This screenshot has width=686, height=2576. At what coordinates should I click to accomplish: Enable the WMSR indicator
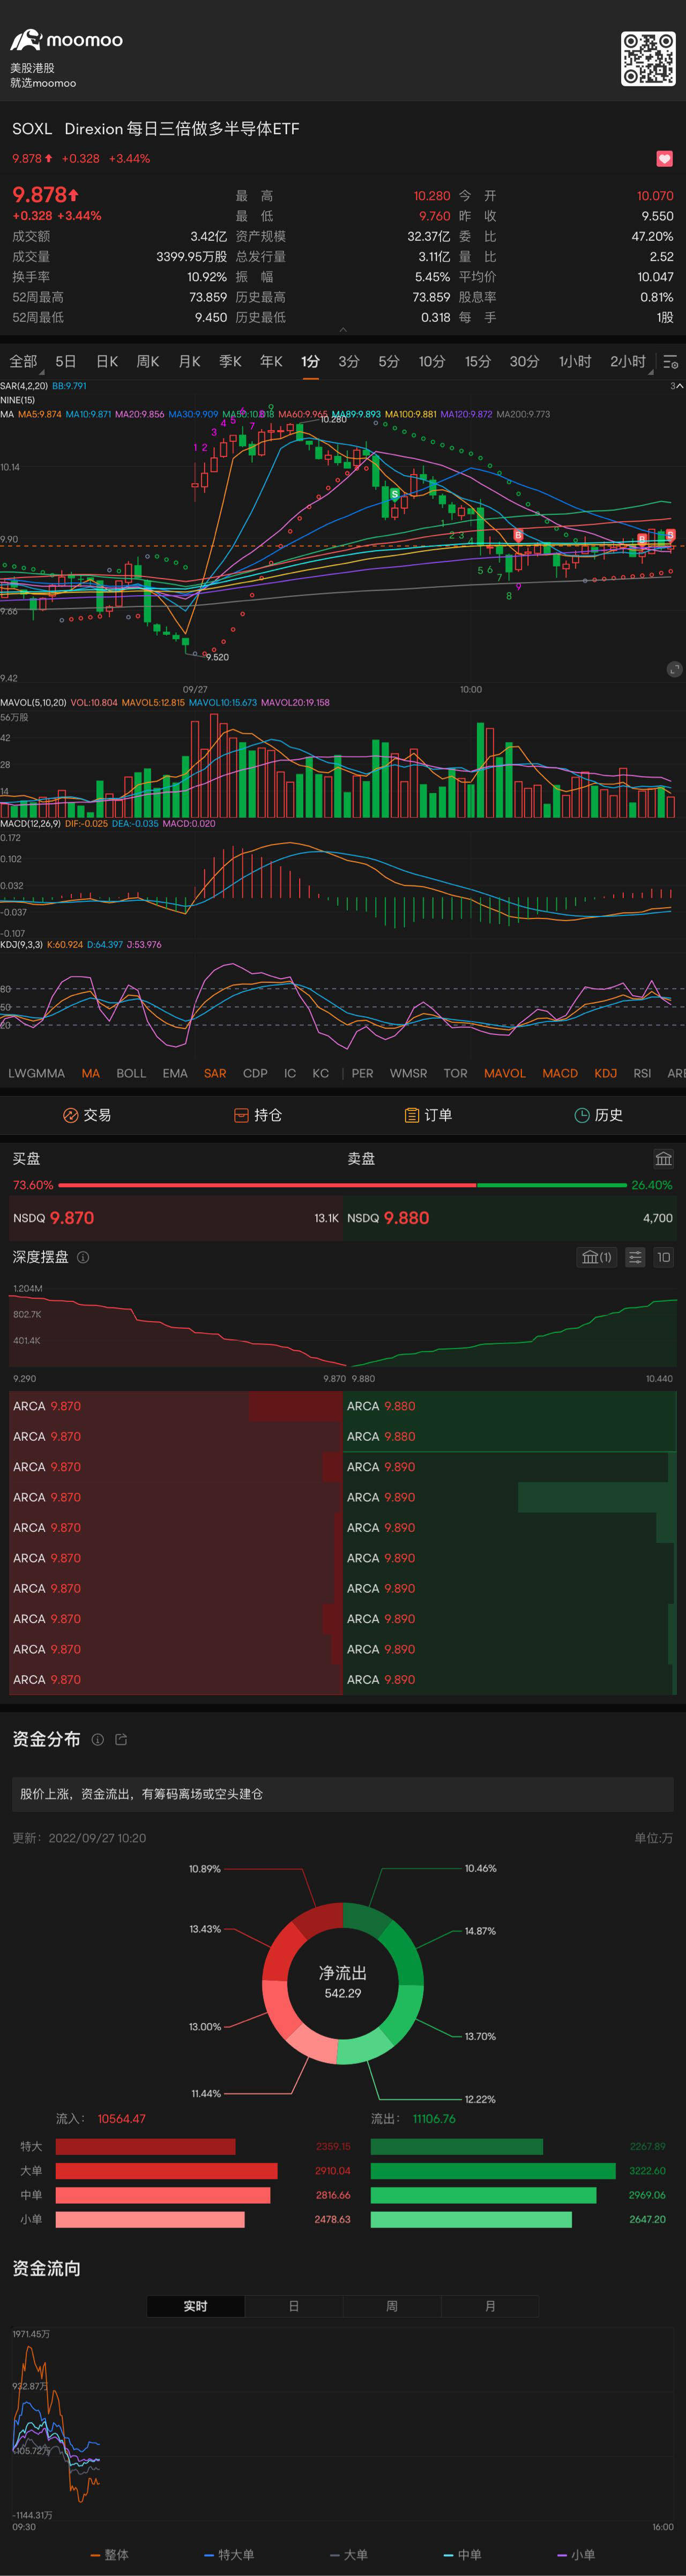408,1073
